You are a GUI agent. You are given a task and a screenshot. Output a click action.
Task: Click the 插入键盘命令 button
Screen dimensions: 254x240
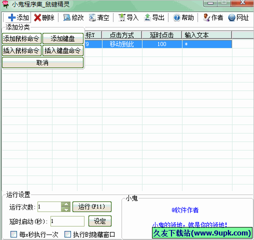click(x=63, y=50)
